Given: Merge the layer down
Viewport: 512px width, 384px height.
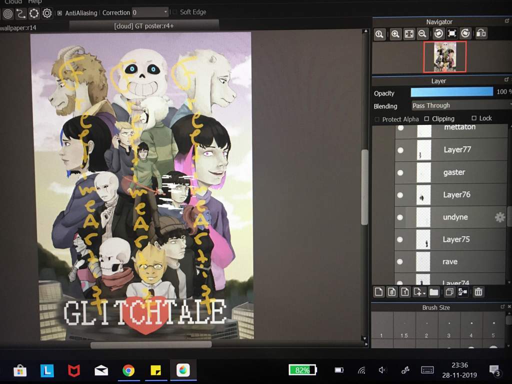Looking at the screenshot, I should pos(462,291).
